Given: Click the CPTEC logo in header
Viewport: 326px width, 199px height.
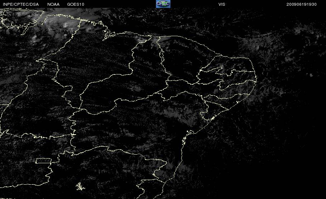Looking at the screenshot, I should pyautogui.click(x=163, y=4).
